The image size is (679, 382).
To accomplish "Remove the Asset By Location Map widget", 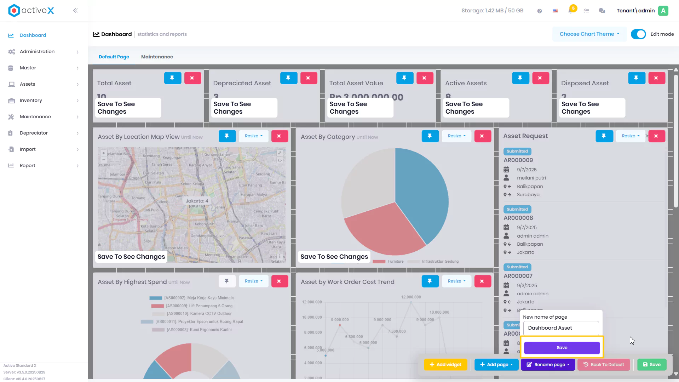I will (279, 136).
